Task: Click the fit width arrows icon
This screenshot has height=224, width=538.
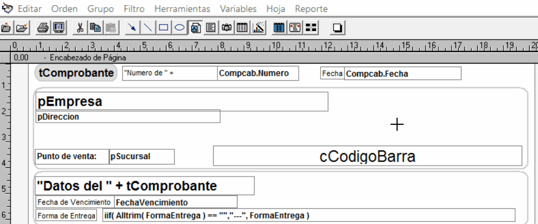Action: pos(295,27)
